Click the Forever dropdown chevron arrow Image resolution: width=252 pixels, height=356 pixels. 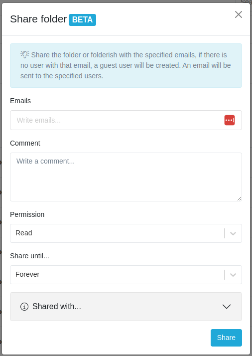(233, 275)
